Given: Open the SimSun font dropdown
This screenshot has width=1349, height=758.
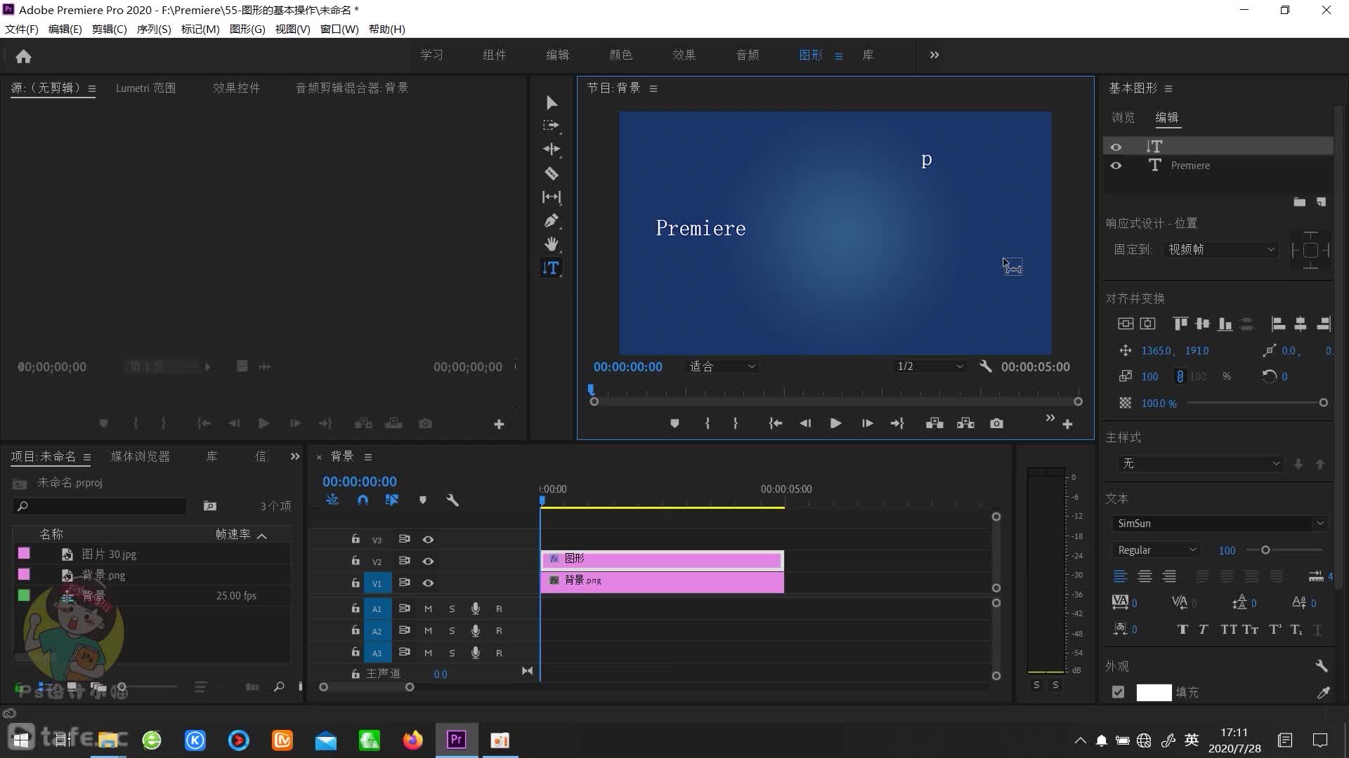Looking at the screenshot, I should (x=1220, y=524).
